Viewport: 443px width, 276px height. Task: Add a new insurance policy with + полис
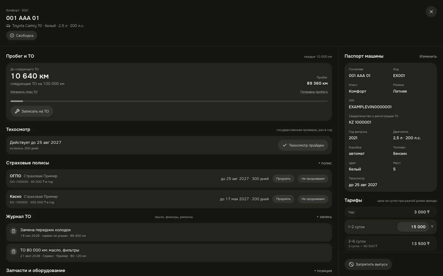[x=325, y=163]
